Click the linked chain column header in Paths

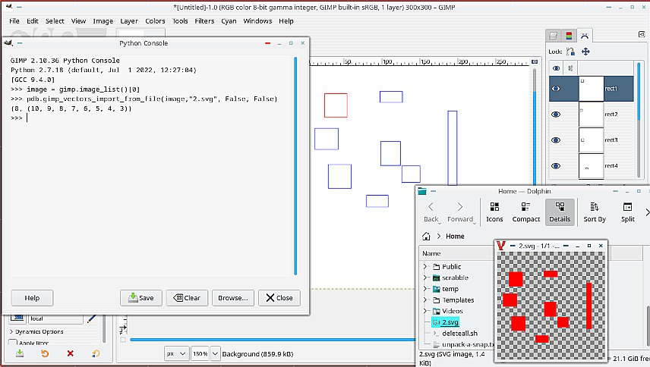(x=570, y=68)
